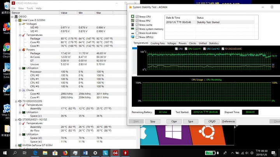Switch to Cooling Fans tab
Screen dimensions: 280x157
157,43
